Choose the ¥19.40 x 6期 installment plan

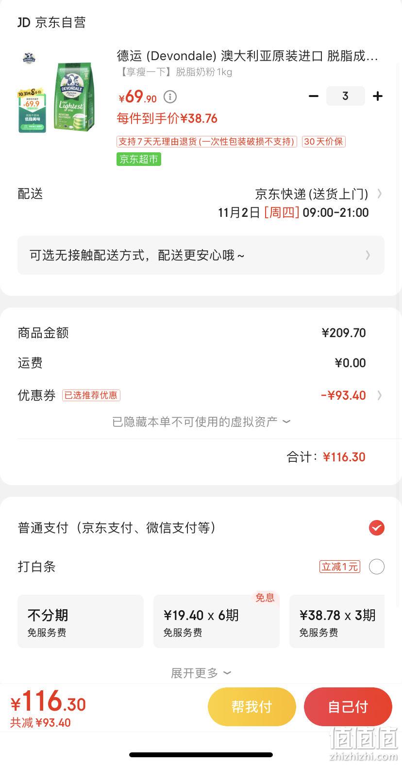point(217,621)
